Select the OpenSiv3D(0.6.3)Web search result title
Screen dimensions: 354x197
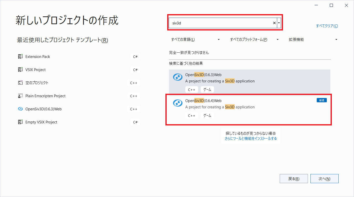coord(203,75)
